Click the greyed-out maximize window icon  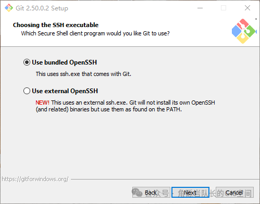[224, 8]
